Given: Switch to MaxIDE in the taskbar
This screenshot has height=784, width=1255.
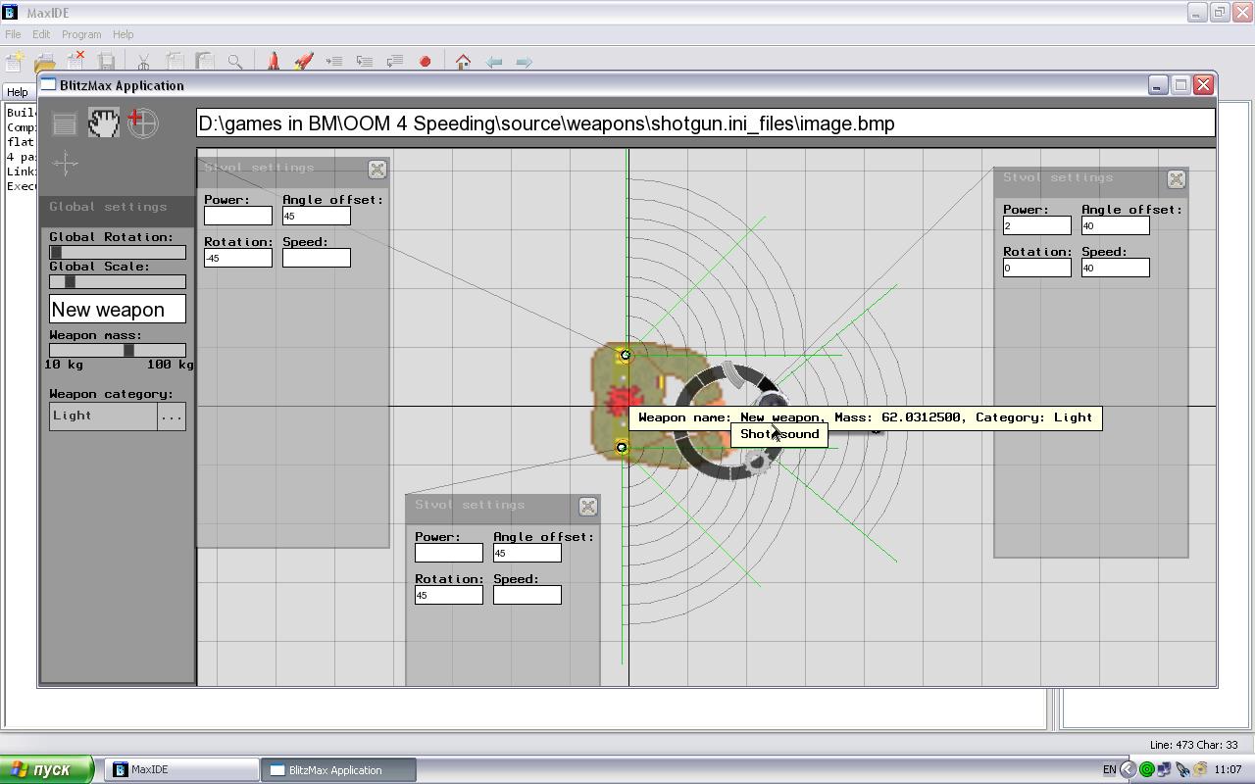Looking at the screenshot, I should point(181,769).
